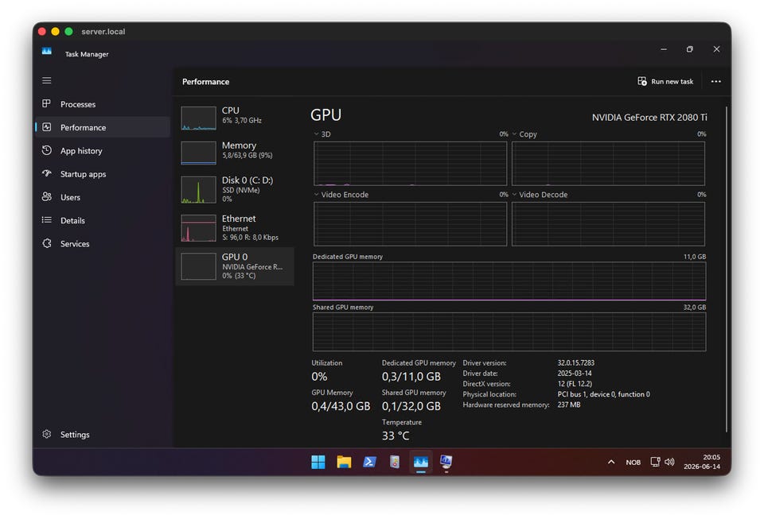Select the Memory performance item
The height and width of the screenshot is (519, 764).
click(x=235, y=152)
